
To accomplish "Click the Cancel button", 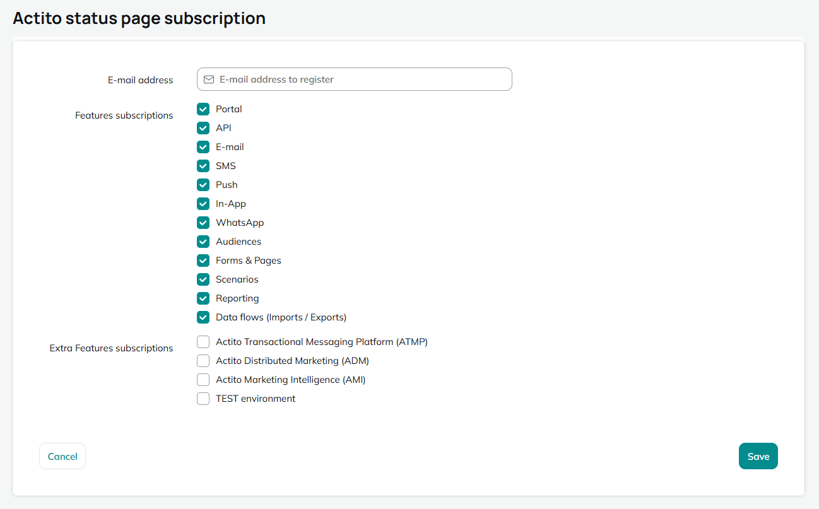I will (62, 456).
